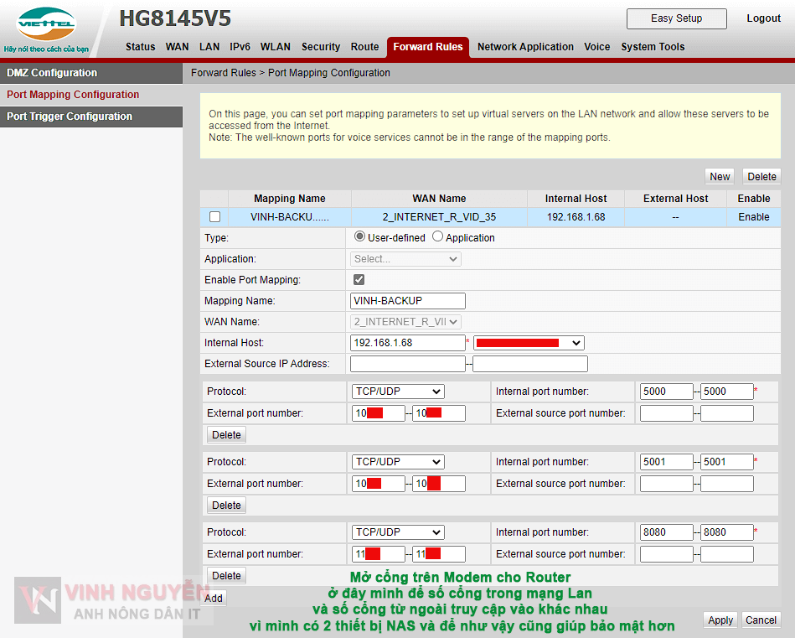Click the Viettel logo icon

[x=46, y=25]
